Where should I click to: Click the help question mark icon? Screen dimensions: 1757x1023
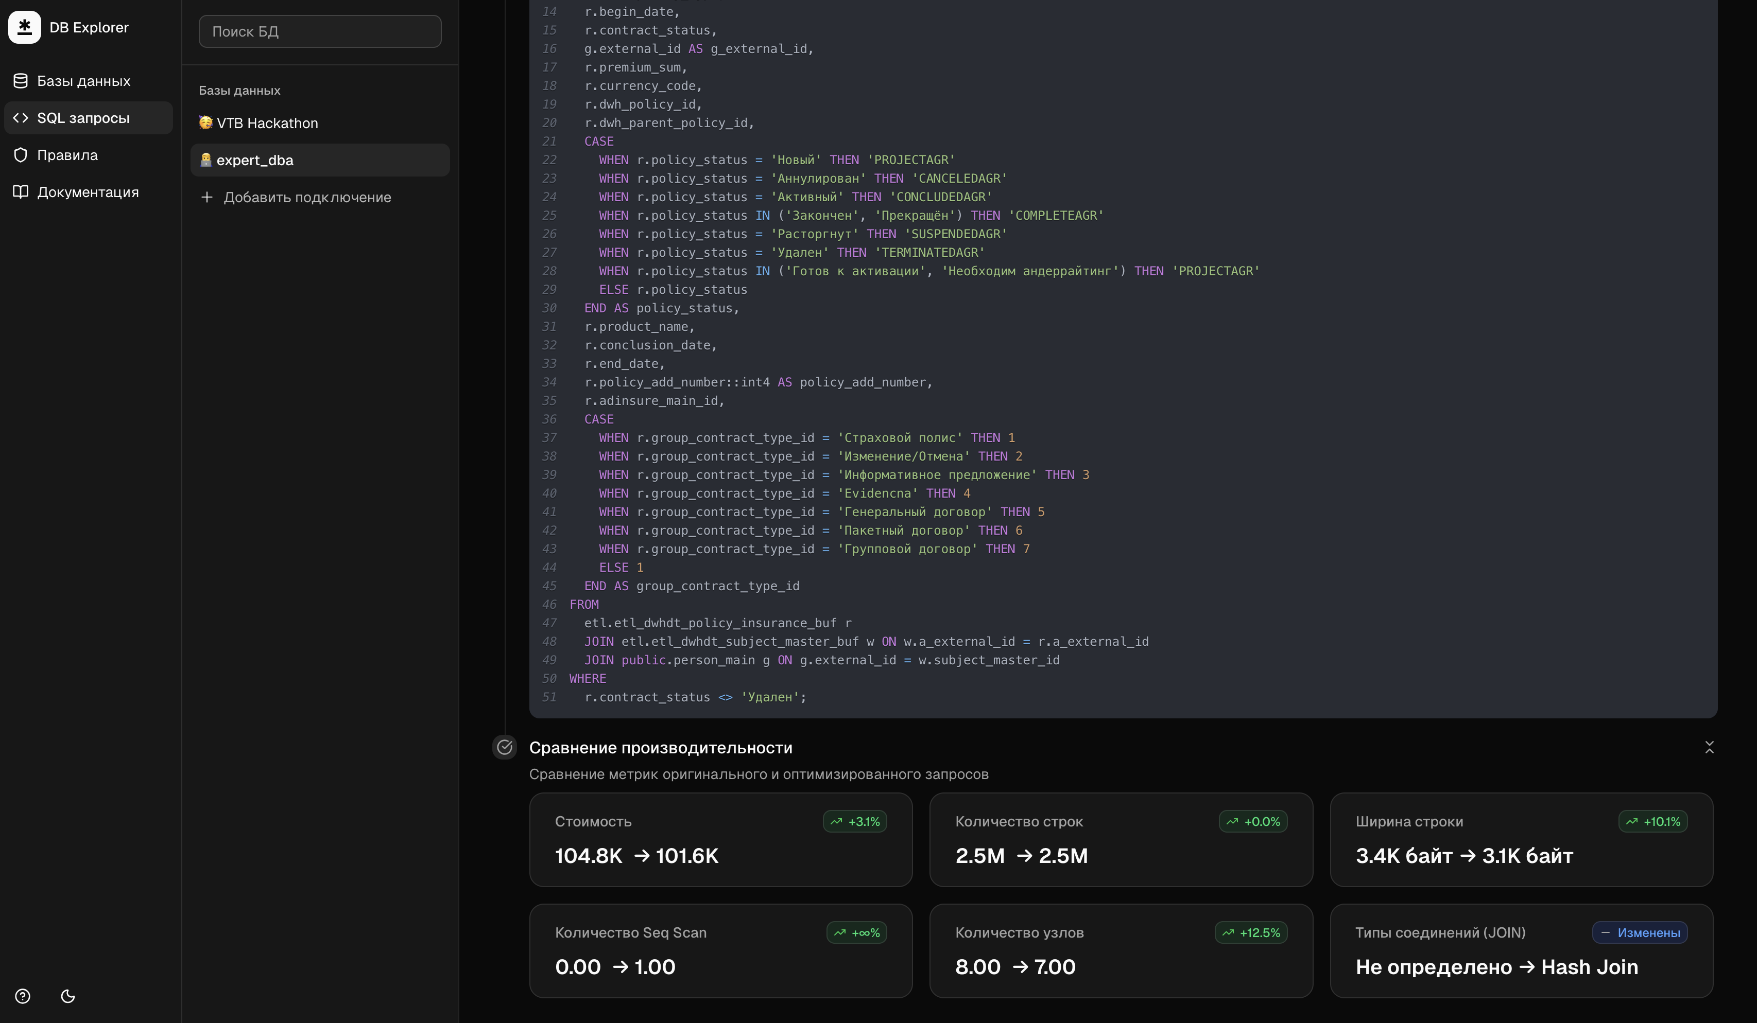[23, 996]
